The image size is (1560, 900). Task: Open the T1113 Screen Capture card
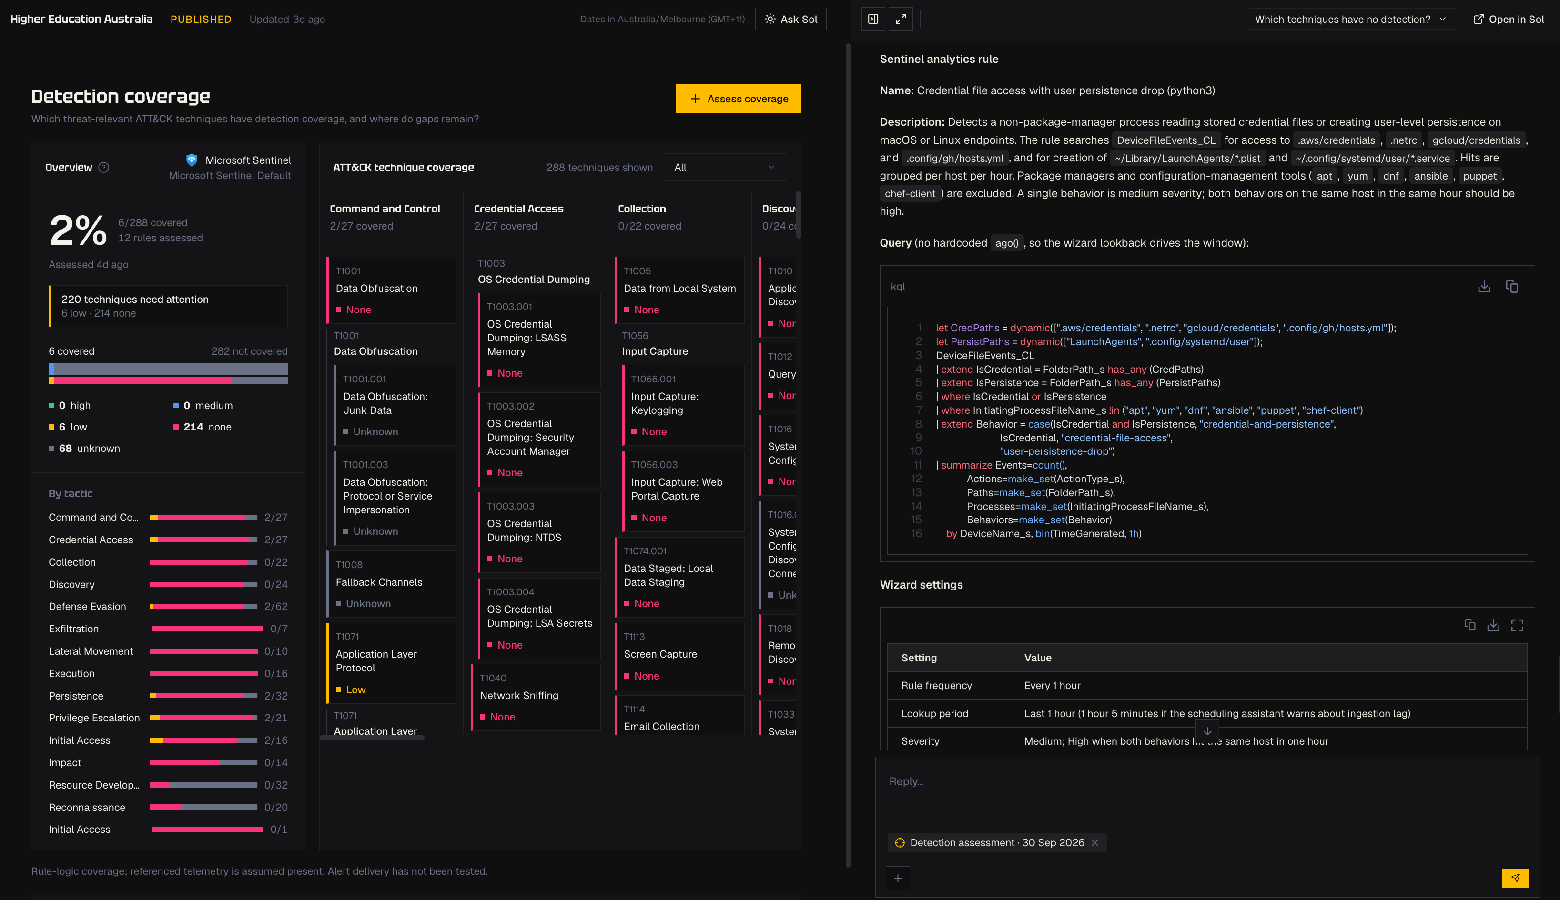(x=679, y=656)
